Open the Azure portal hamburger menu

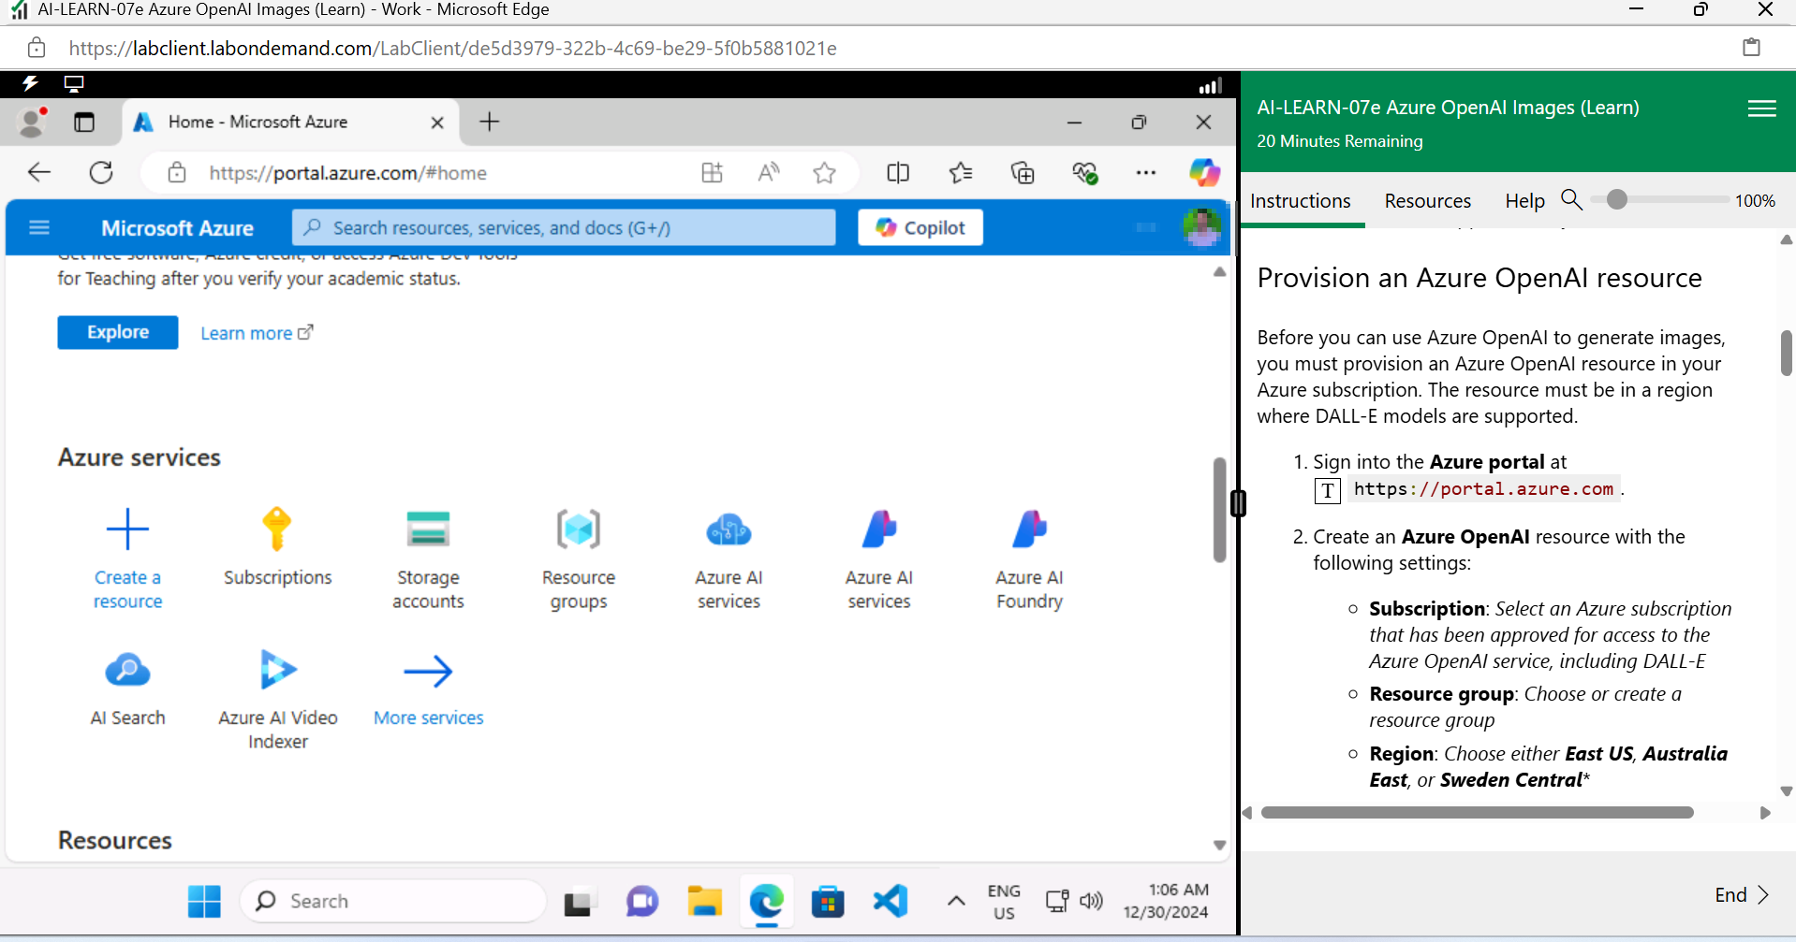coord(38,227)
